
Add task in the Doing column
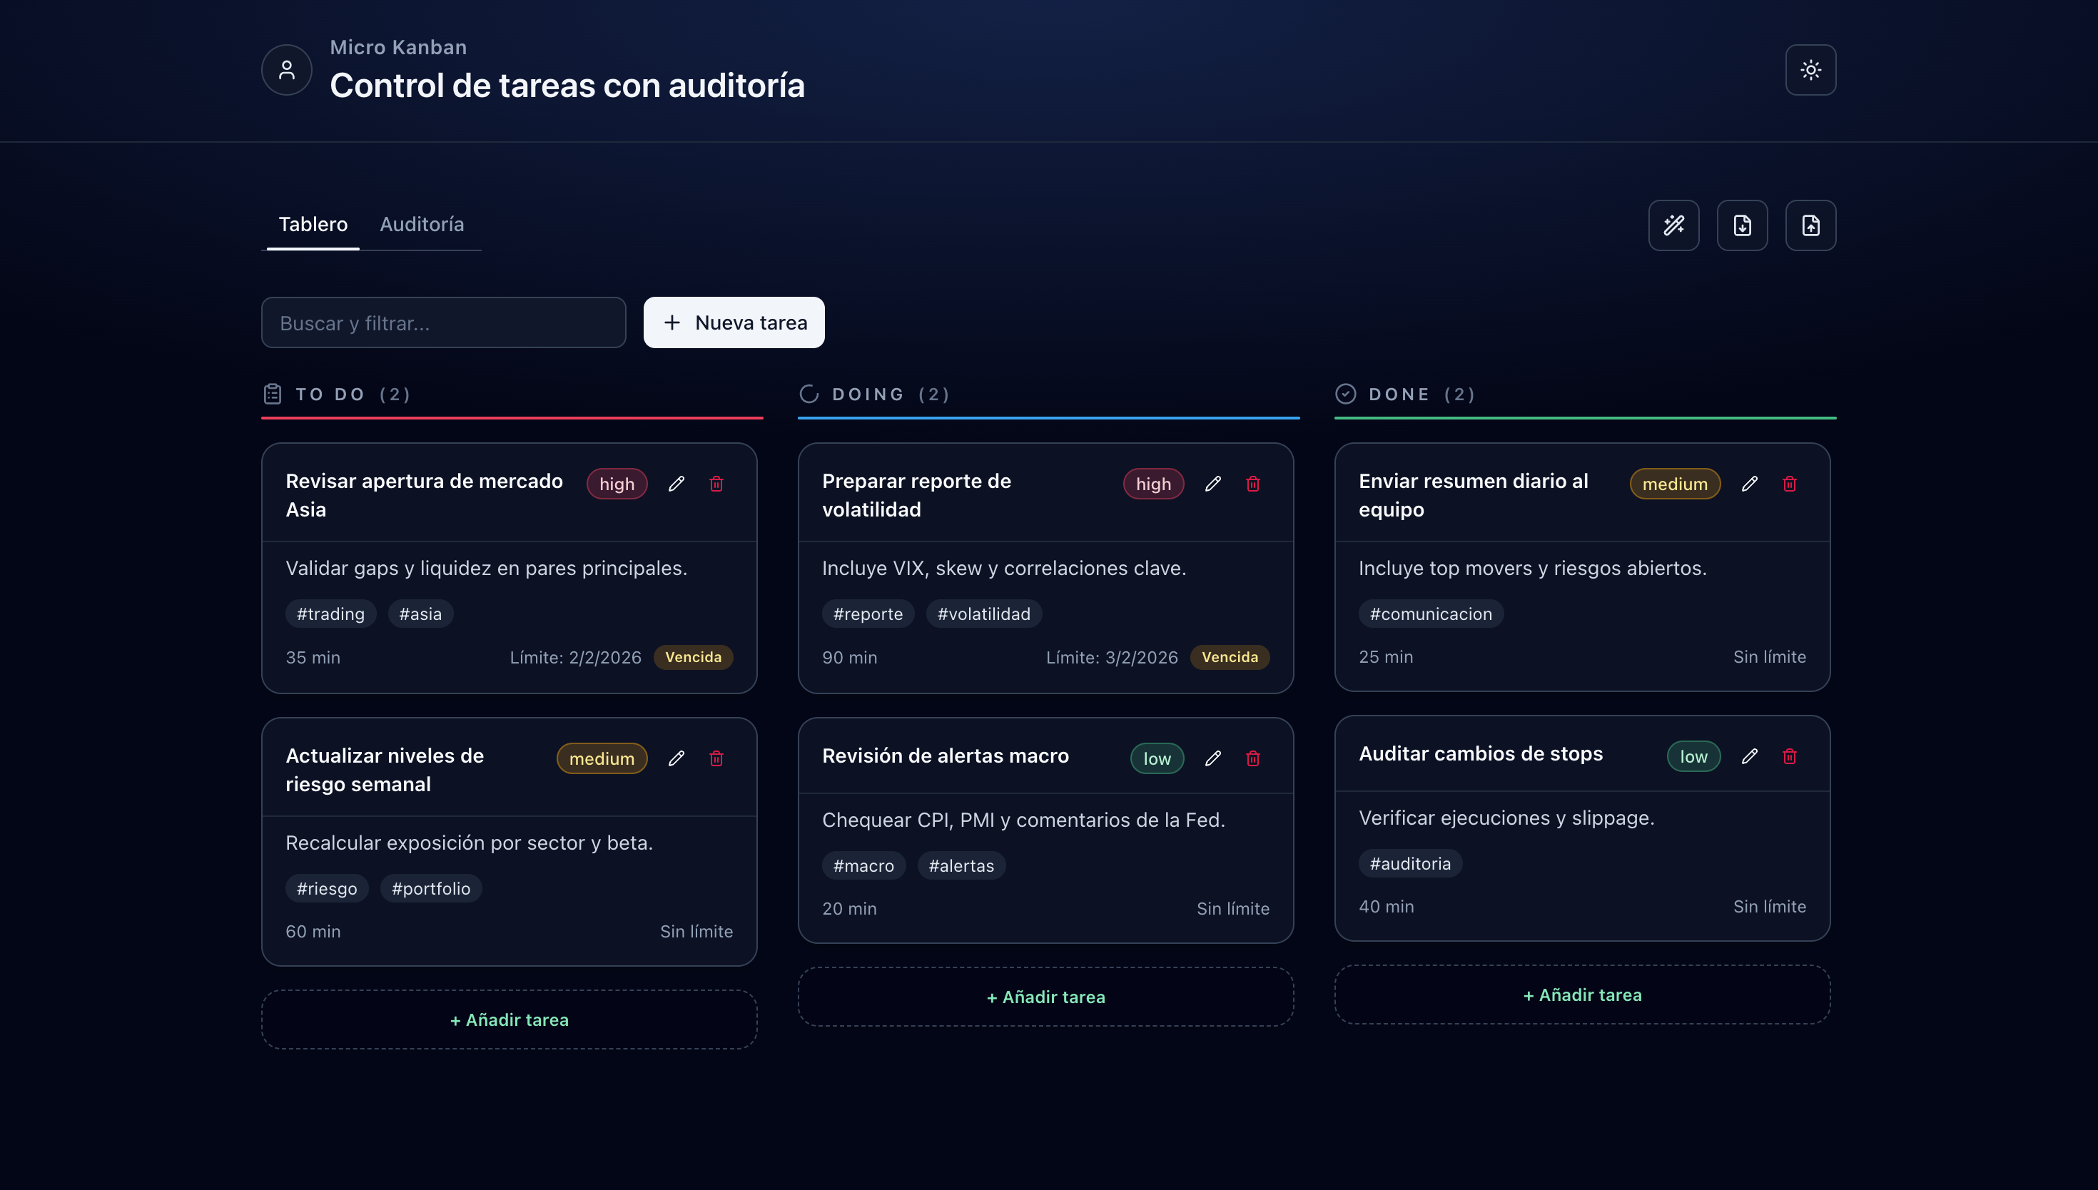pos(1045,997)
